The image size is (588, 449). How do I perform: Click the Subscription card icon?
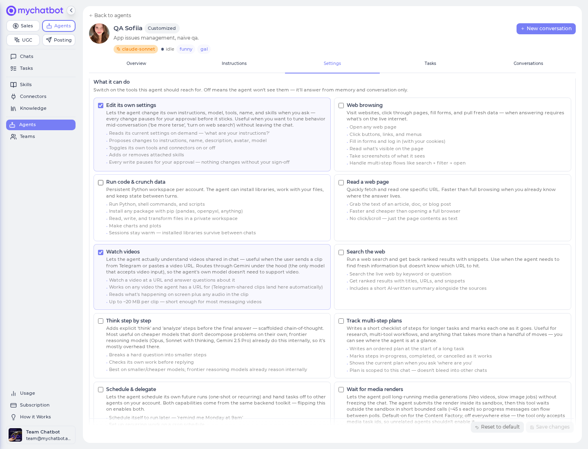pyautogui.click(x=13, y=405)
